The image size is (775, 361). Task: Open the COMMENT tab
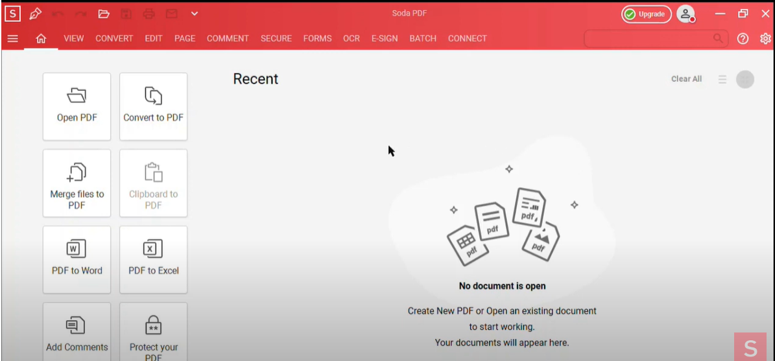(228, 38)
